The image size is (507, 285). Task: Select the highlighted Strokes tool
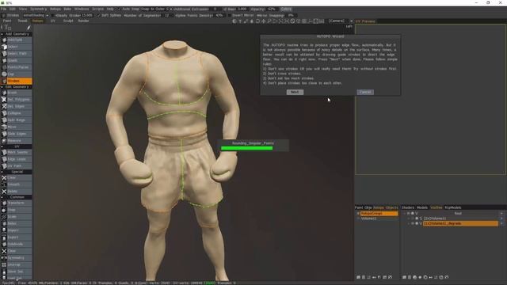tap(16, 81)
